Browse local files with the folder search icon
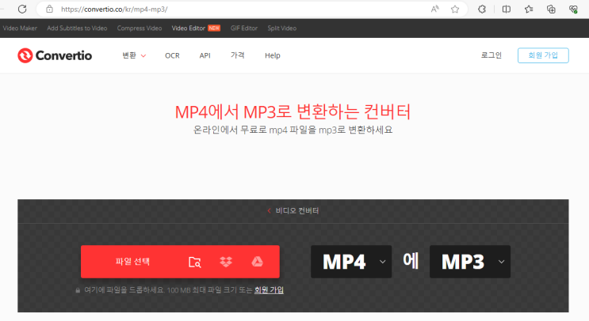 194,262
